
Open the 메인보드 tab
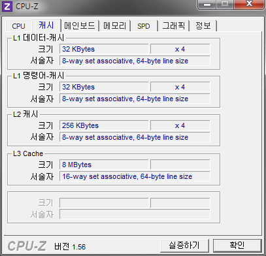coord(80,26)
